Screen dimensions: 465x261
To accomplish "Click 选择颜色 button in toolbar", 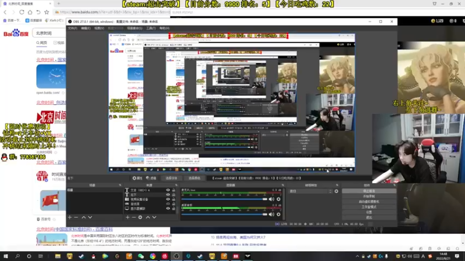I will pyautogui.click(x=194, y=178).
